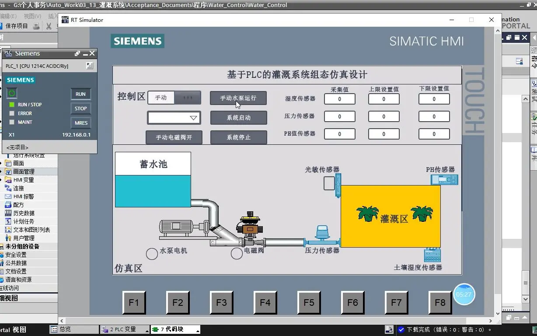The height and width of the screenshot is (336, 537).
Task: Click the 05:27 timer bubble
Action: [x=464, y=294]
